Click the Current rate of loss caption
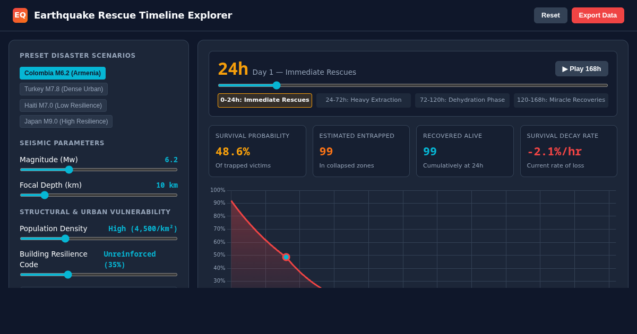This screenshot has height=334, width=637. pyautogui.click(x=555, y=166)
